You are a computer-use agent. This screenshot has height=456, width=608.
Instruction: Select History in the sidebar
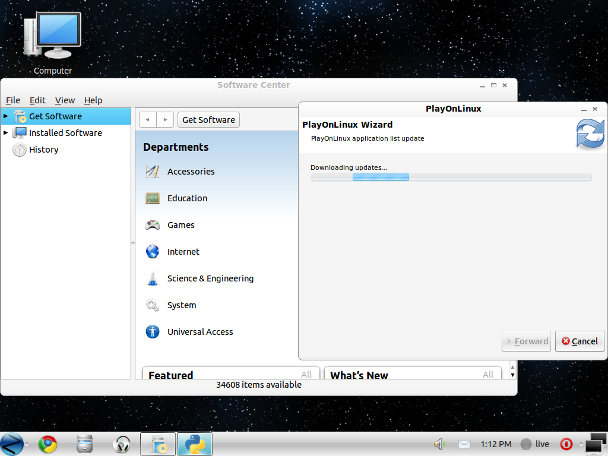click(x=43, y=150)
